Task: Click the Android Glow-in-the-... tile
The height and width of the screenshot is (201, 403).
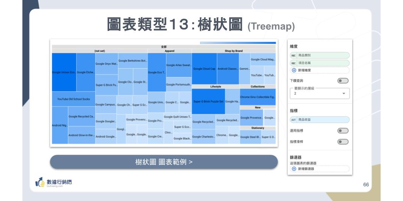Action: 82,135
